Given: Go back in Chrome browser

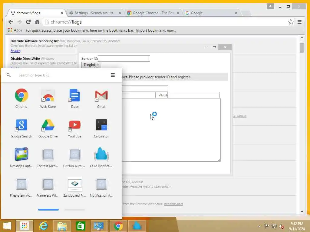Looking at the screenshot, I should pos(11,22).
